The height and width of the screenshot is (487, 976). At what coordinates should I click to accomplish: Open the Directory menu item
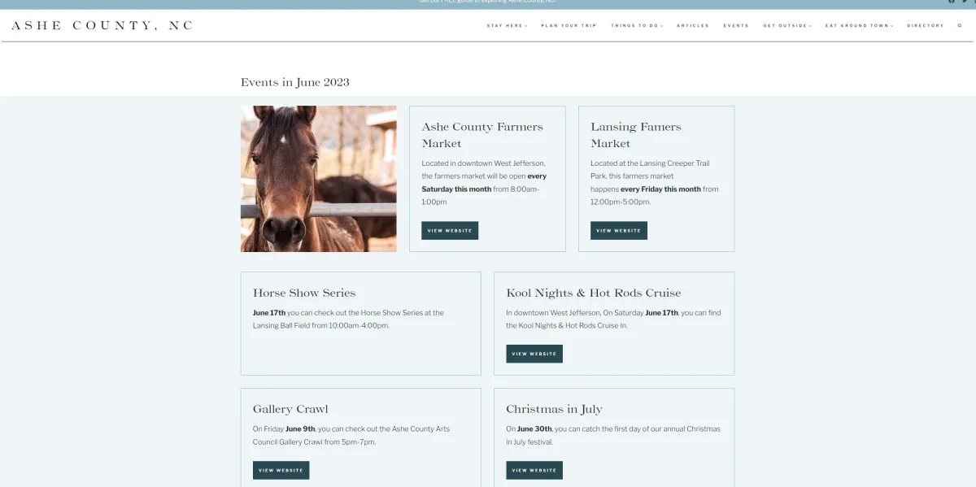click(926, 26)
